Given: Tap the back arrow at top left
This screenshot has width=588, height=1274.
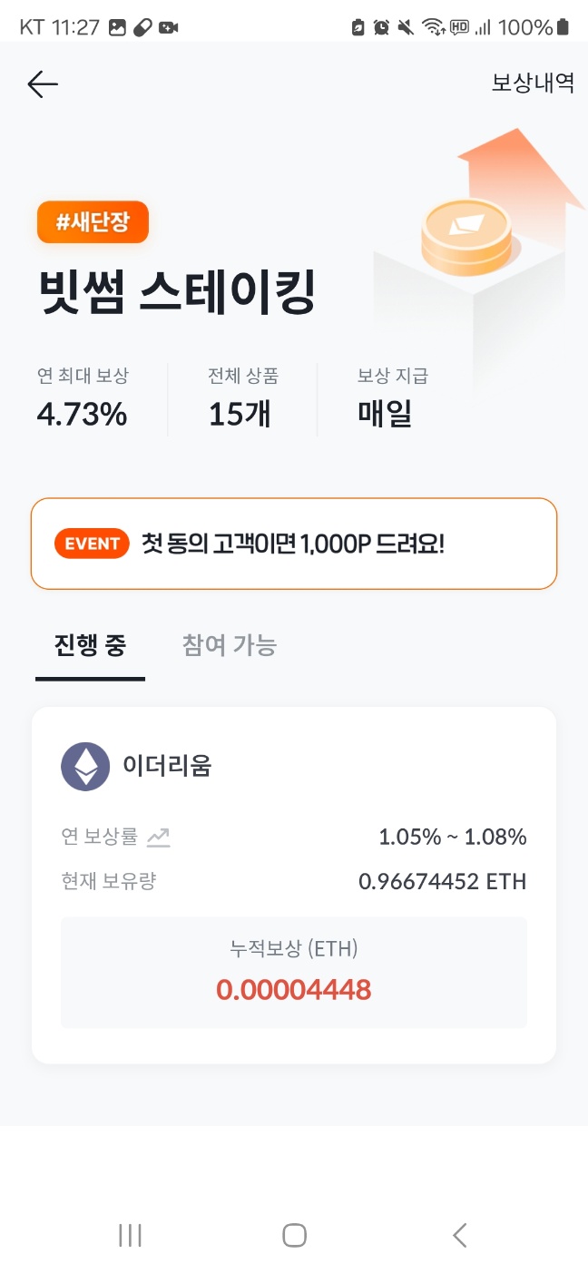Looking at the screenshot, I should coord(43,84).
